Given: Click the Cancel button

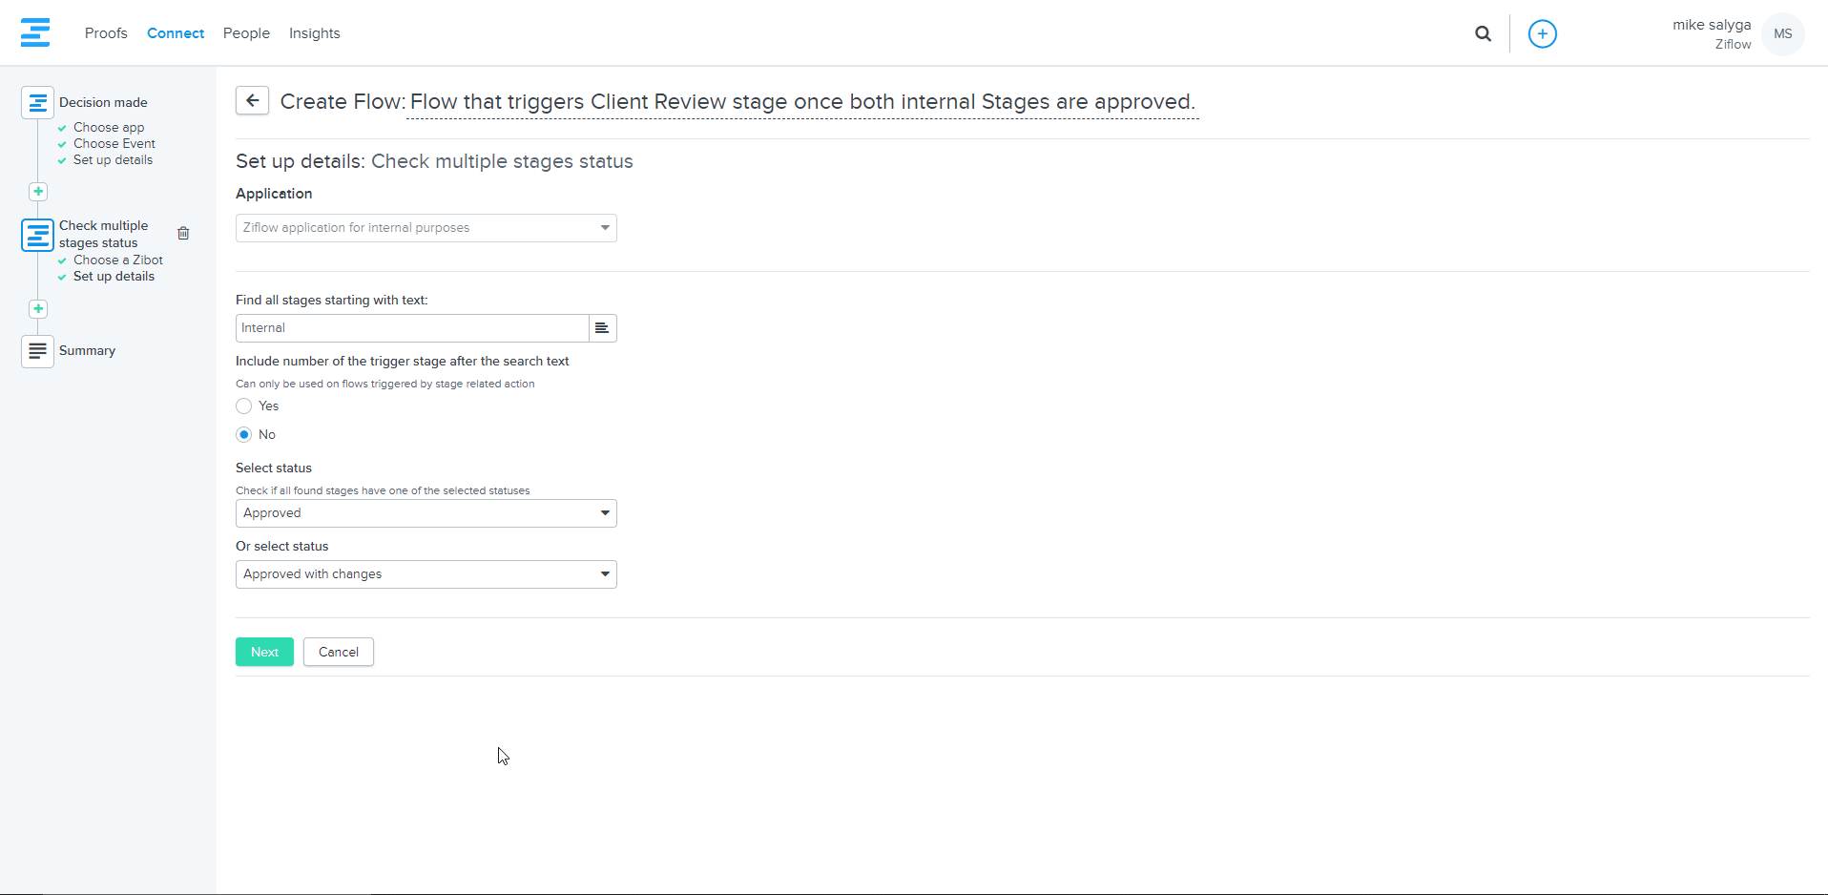Looking at the screenshot, I should [339, 652].
